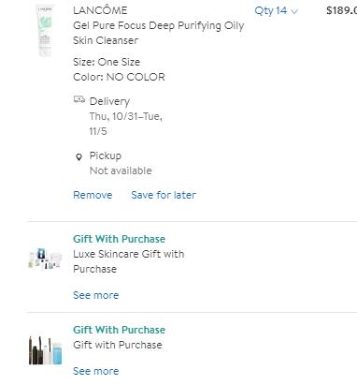
Task: Open Gel Pure Focus cleanser product title
Action: point(159,33)
